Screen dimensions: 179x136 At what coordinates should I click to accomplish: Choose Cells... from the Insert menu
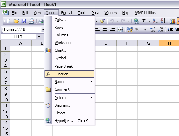point(69,20)
